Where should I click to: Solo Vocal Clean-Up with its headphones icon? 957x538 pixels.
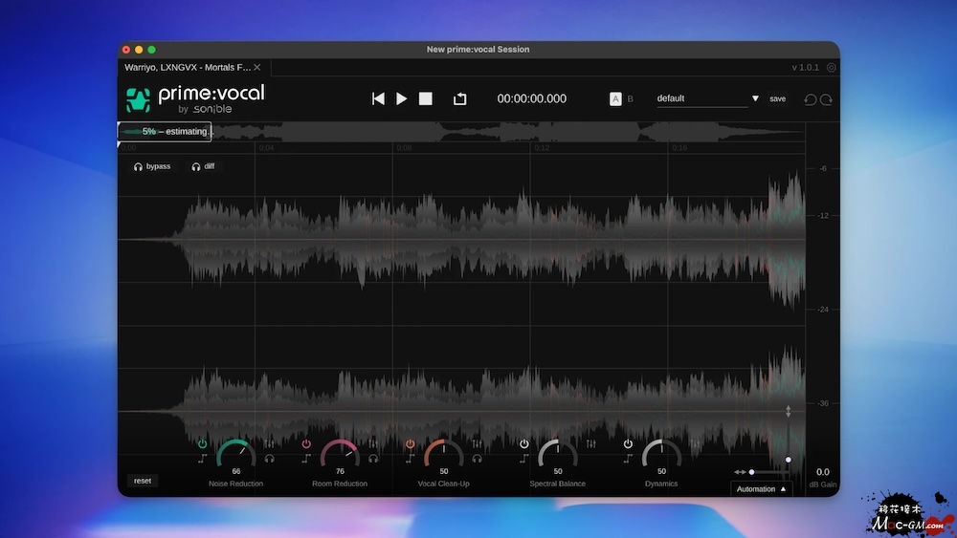tap(477, 459)
